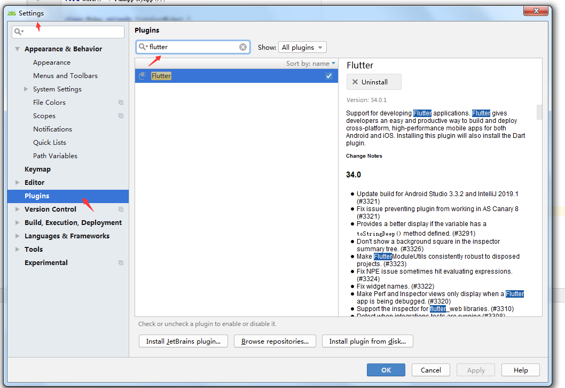Go to Notifications settings

pyautogui.click(x=53, y=129)
